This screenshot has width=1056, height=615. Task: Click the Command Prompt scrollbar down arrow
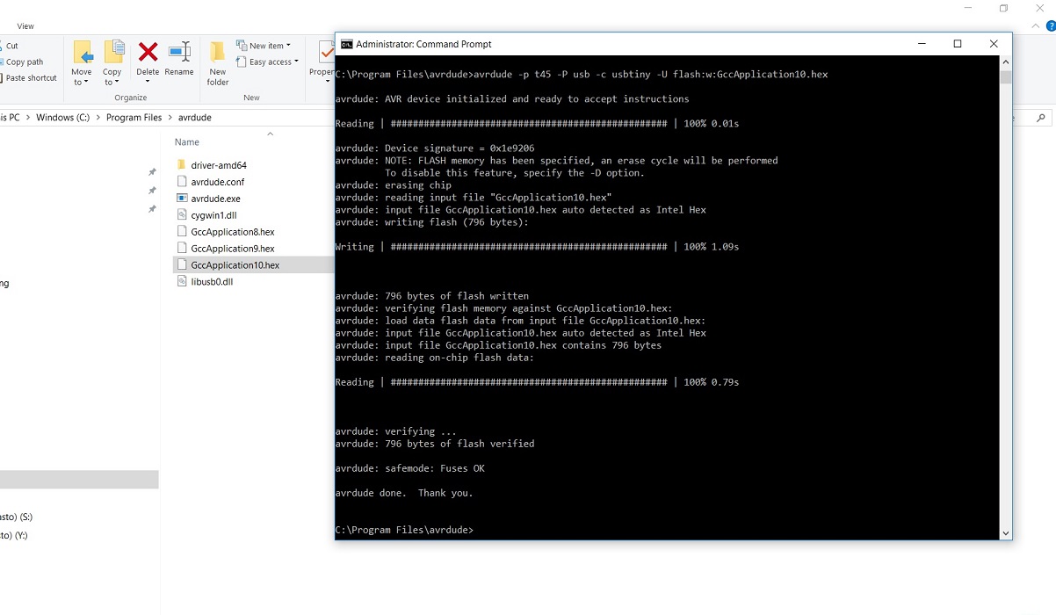coord(1006,532)
